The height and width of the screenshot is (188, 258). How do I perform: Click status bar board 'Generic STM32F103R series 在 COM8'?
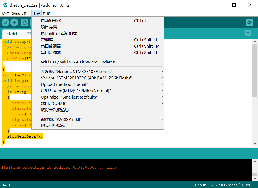[x=223, y=185]
